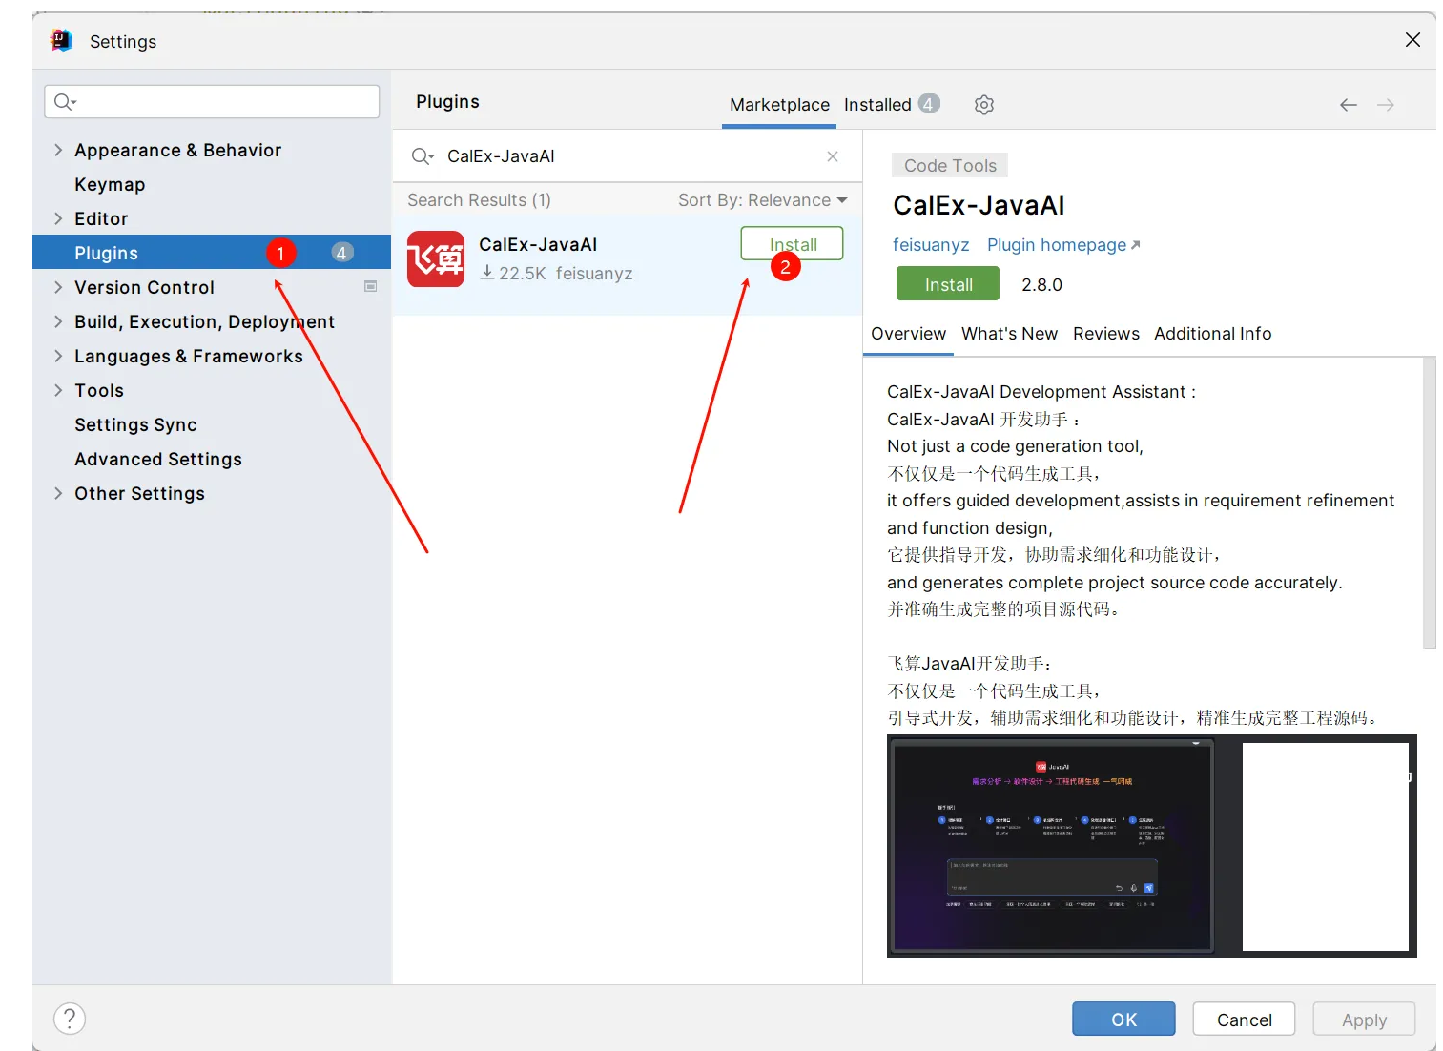Clear the CalEx-JavaAI search text

(833, 156)
